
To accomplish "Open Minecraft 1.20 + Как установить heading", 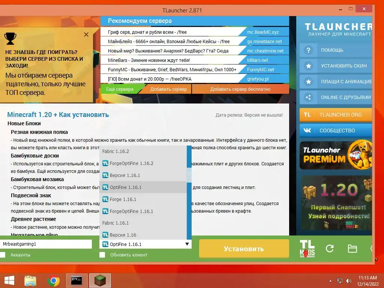I will pyautogui.click(x=58, y=115).
